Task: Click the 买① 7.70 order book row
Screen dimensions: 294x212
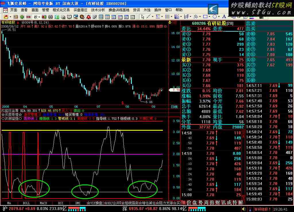Action: pos(212,65)
